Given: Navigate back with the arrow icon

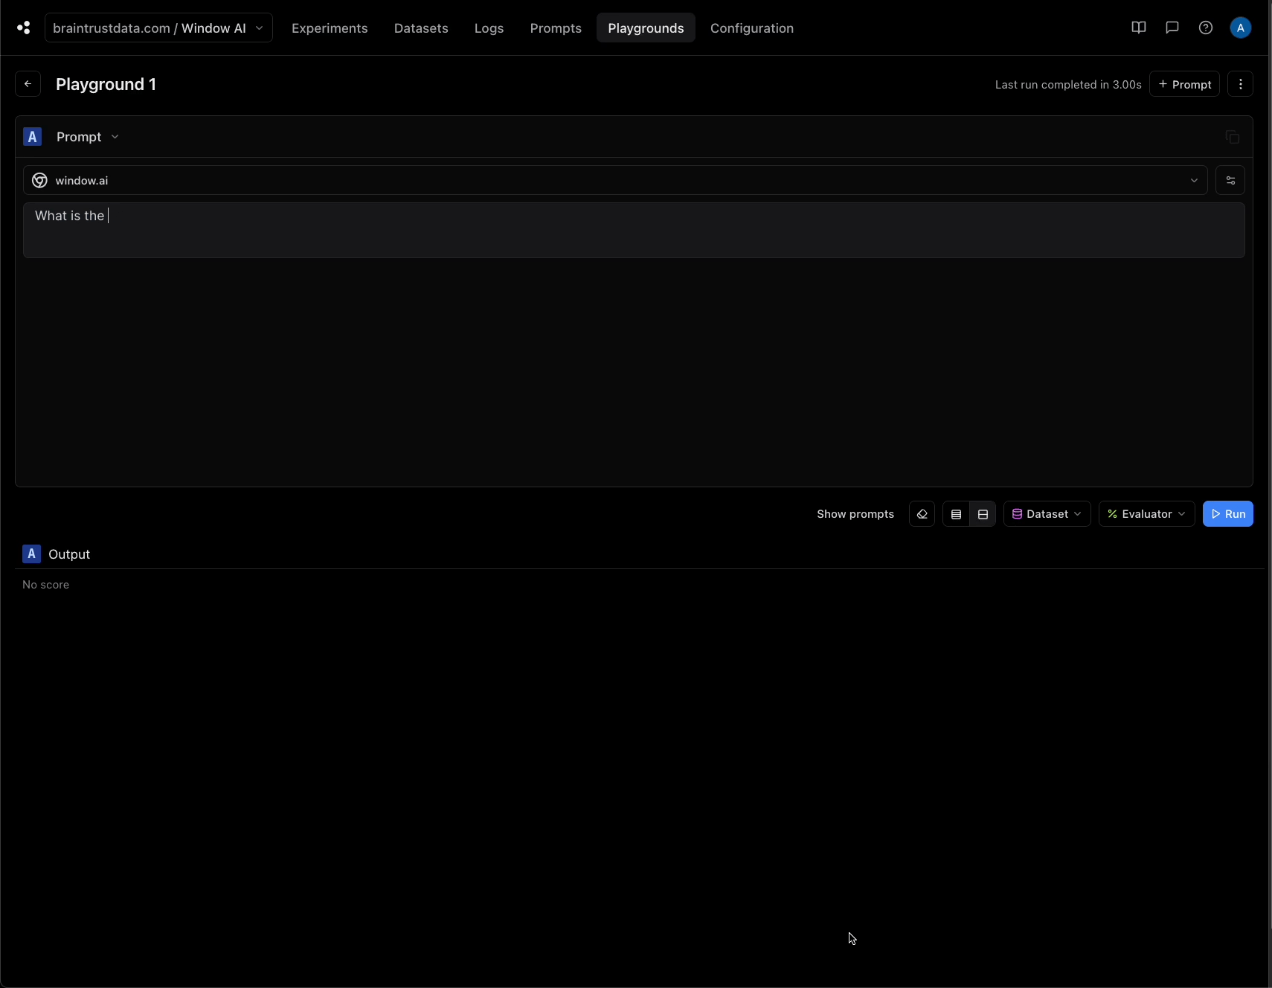Looking at the screenshot, I should coord(28,83).
